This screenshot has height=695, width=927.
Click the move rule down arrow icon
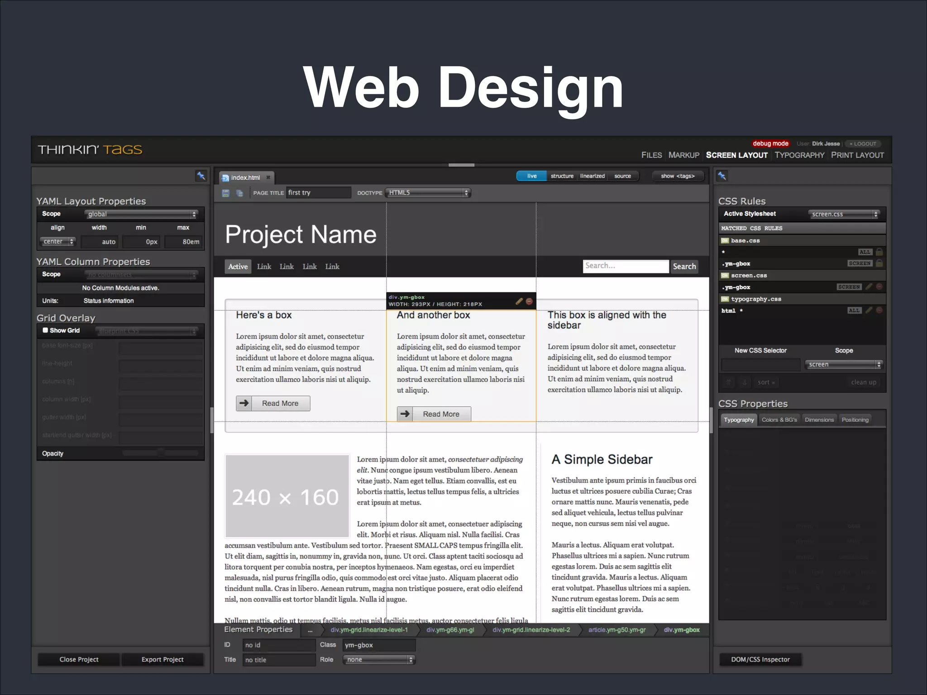coord(744,382)
